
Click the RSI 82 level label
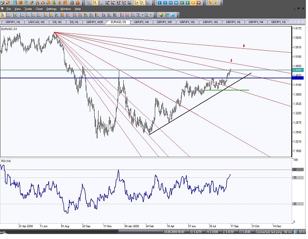(x=298, y=170)
